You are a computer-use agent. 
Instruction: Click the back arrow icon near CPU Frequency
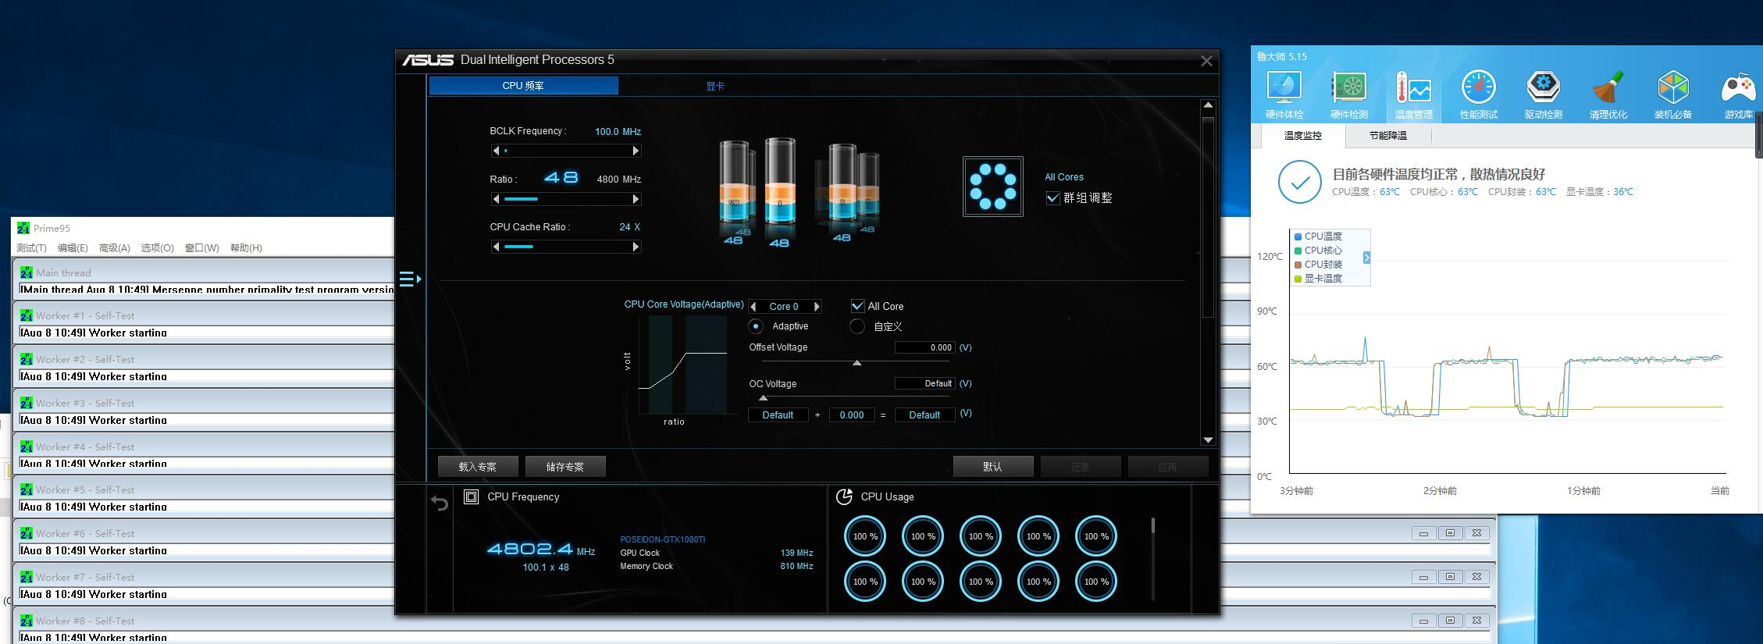pos(440,503)
